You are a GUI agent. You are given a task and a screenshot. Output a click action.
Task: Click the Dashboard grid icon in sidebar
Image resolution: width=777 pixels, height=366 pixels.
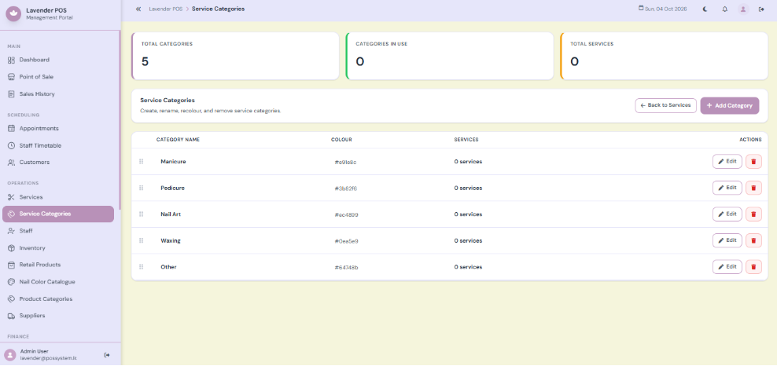[11, 60]
